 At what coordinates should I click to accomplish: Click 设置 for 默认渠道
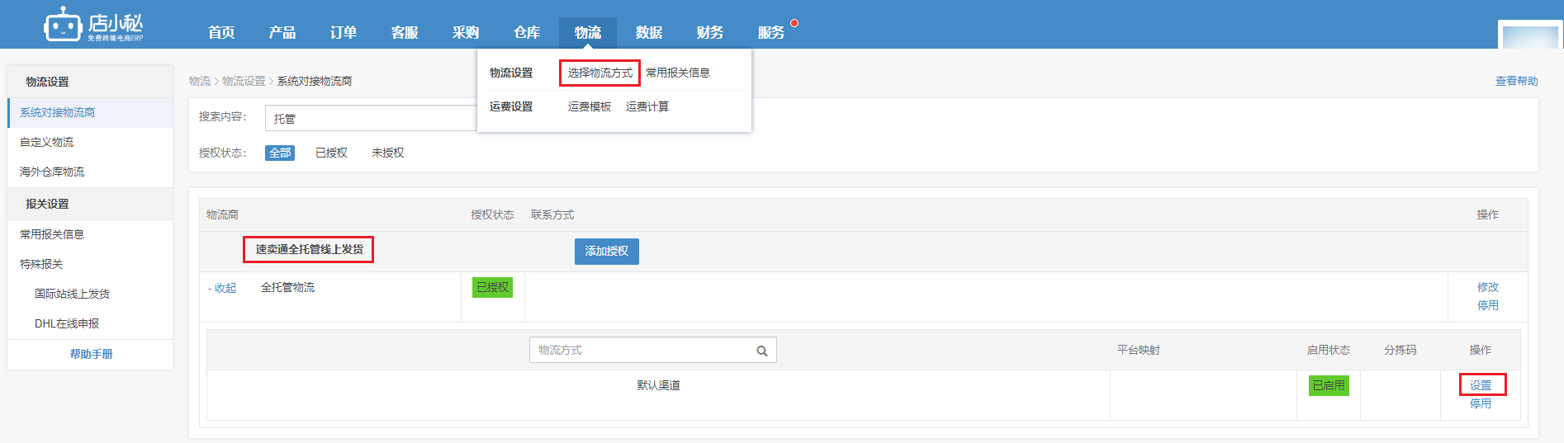pyautogui.click(x=1481, y=385)
